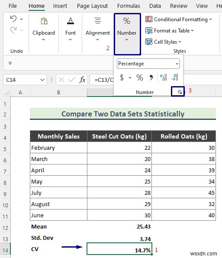Switch to the Insert tab
The image size is (222, 258).
click(60, 6)
